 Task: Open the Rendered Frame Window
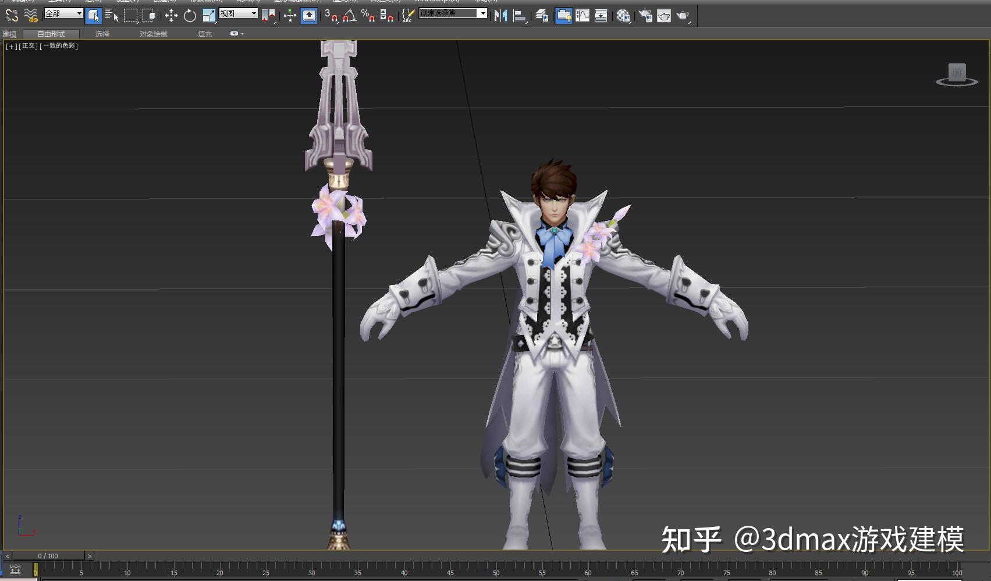664,16
